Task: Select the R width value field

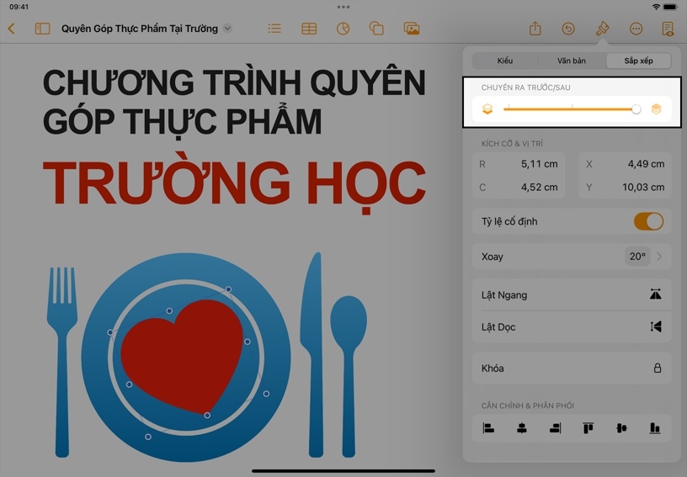Action: coord(519,164)
